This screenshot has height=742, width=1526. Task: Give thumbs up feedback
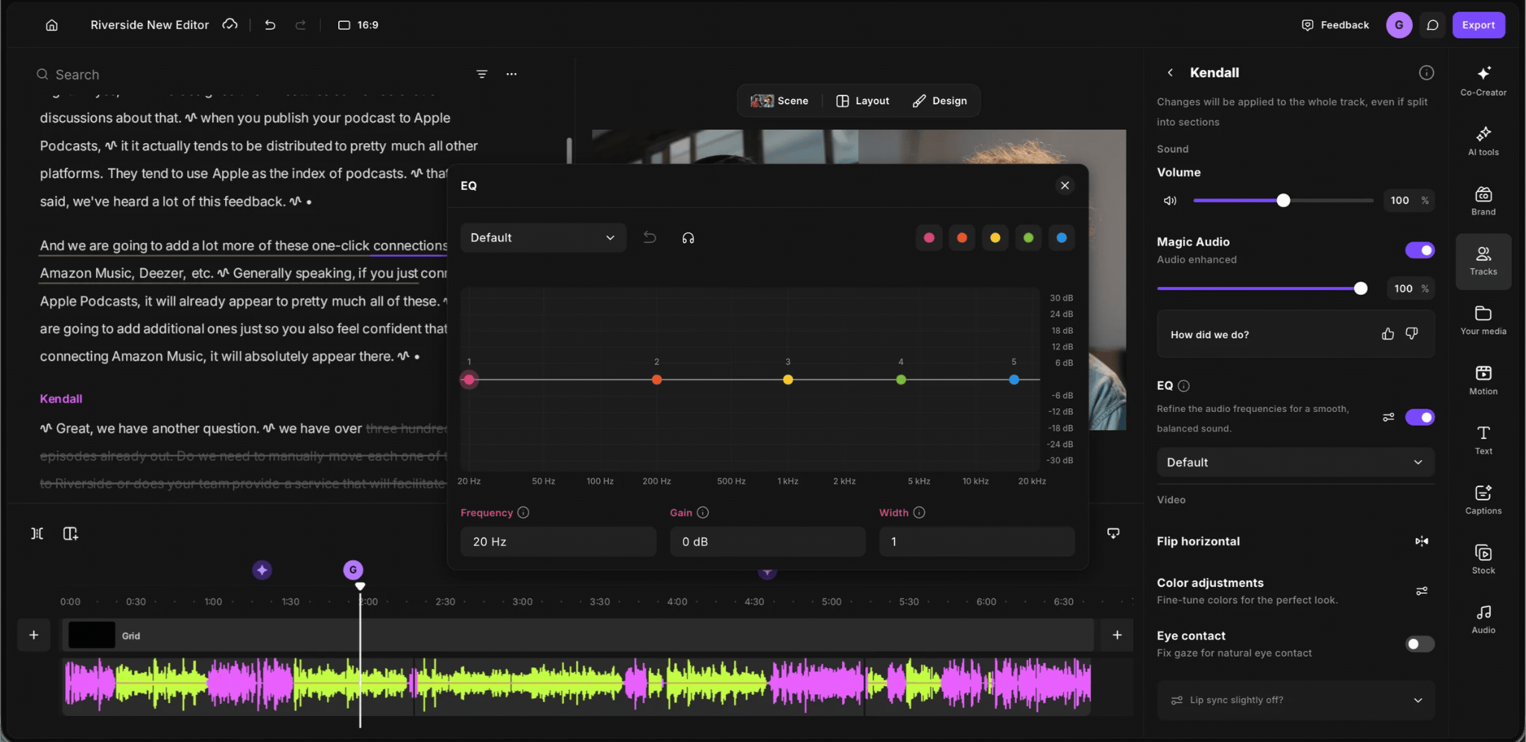1387,334
